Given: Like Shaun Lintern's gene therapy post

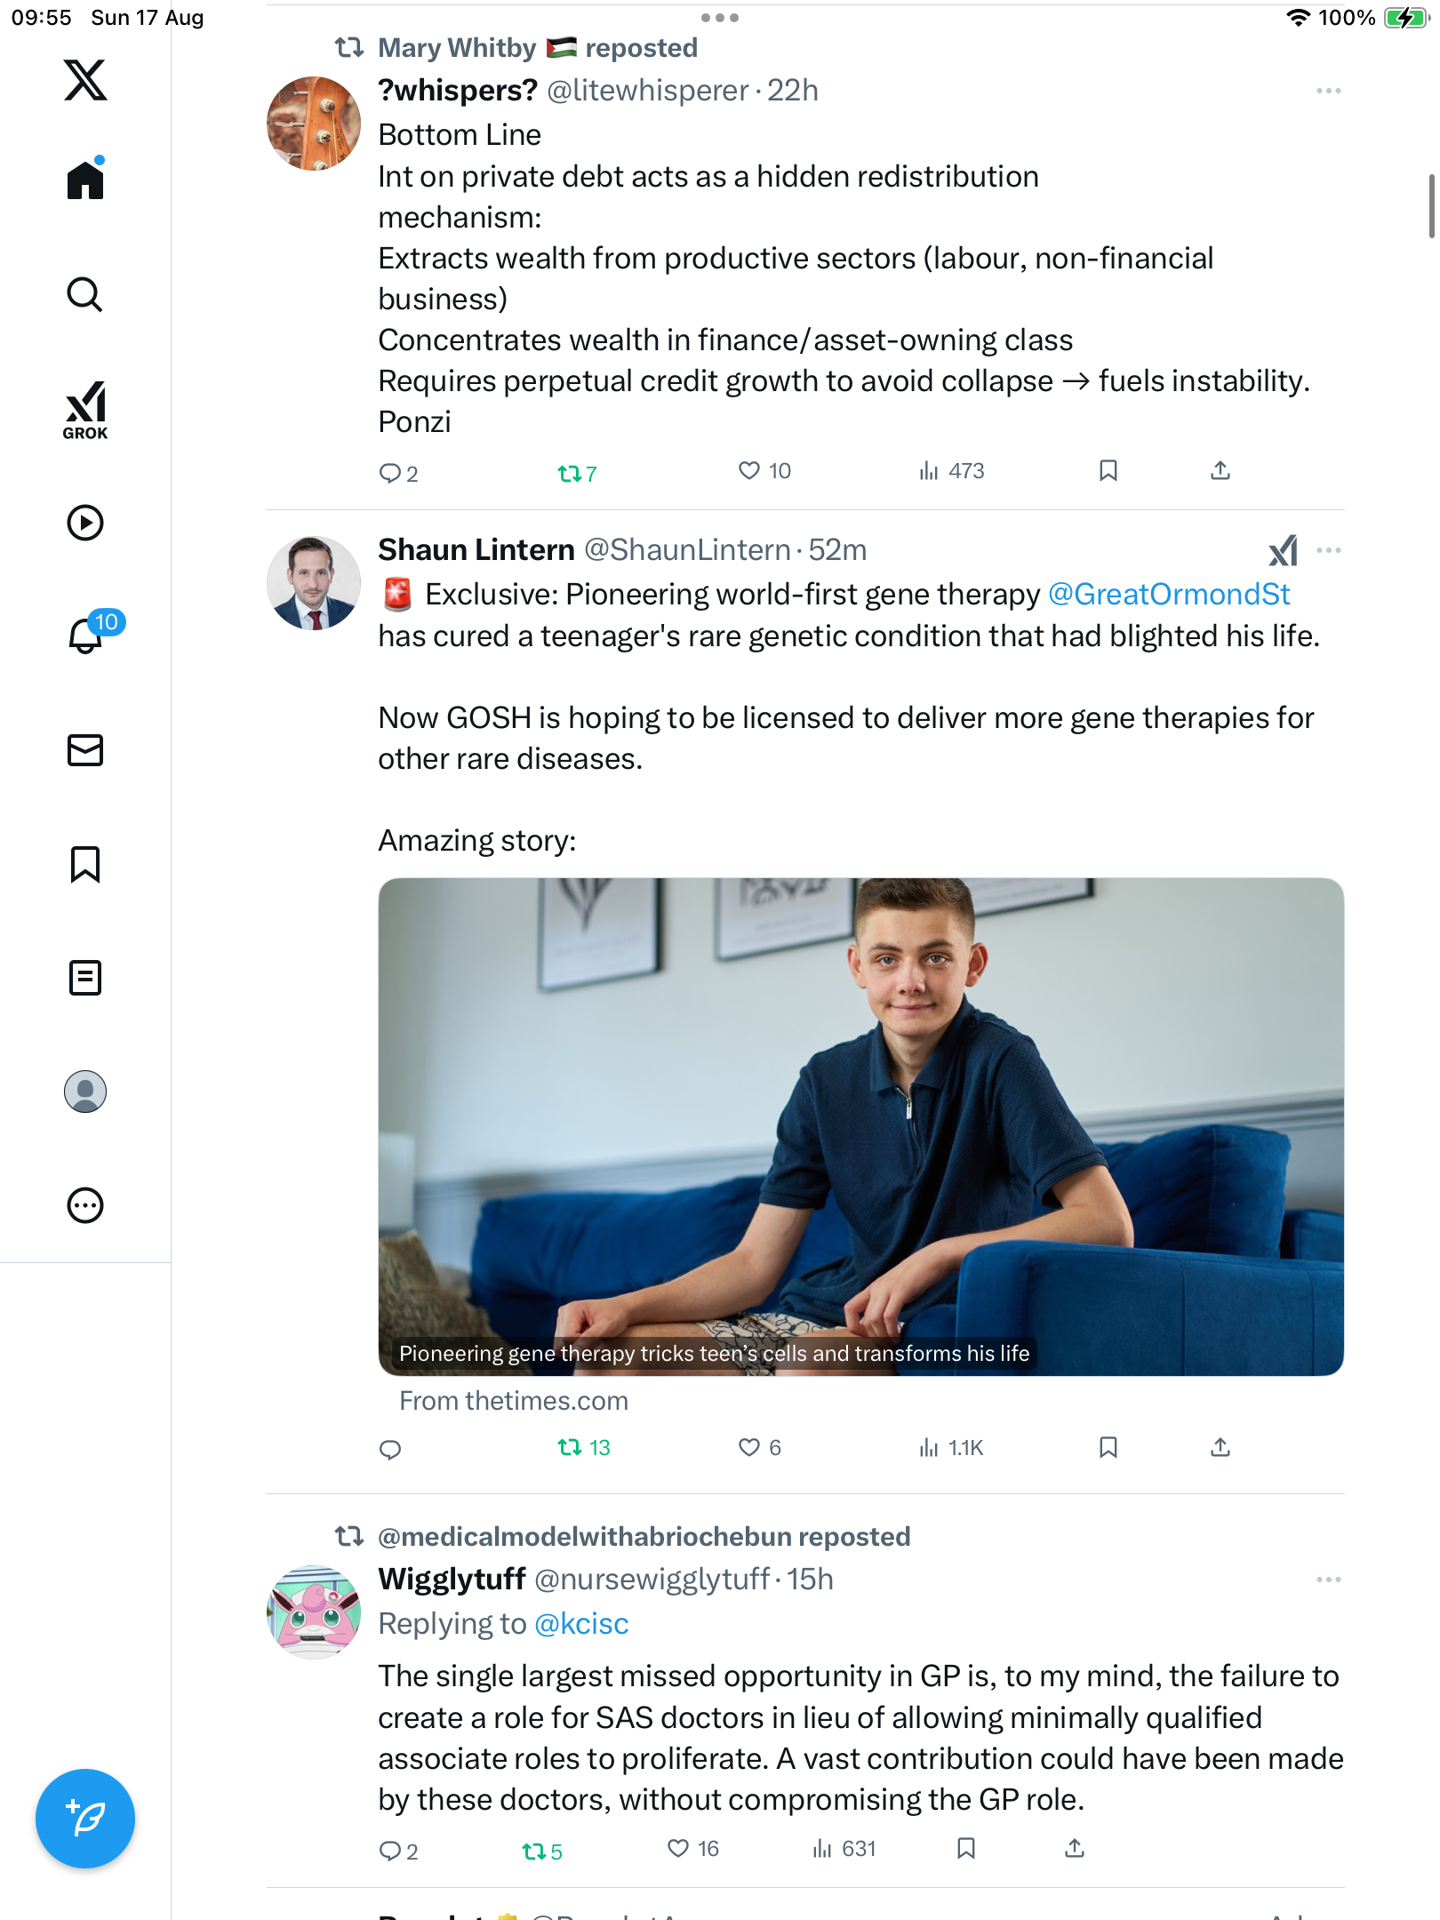Looking at the screenshot, I should click(749, 1447).
